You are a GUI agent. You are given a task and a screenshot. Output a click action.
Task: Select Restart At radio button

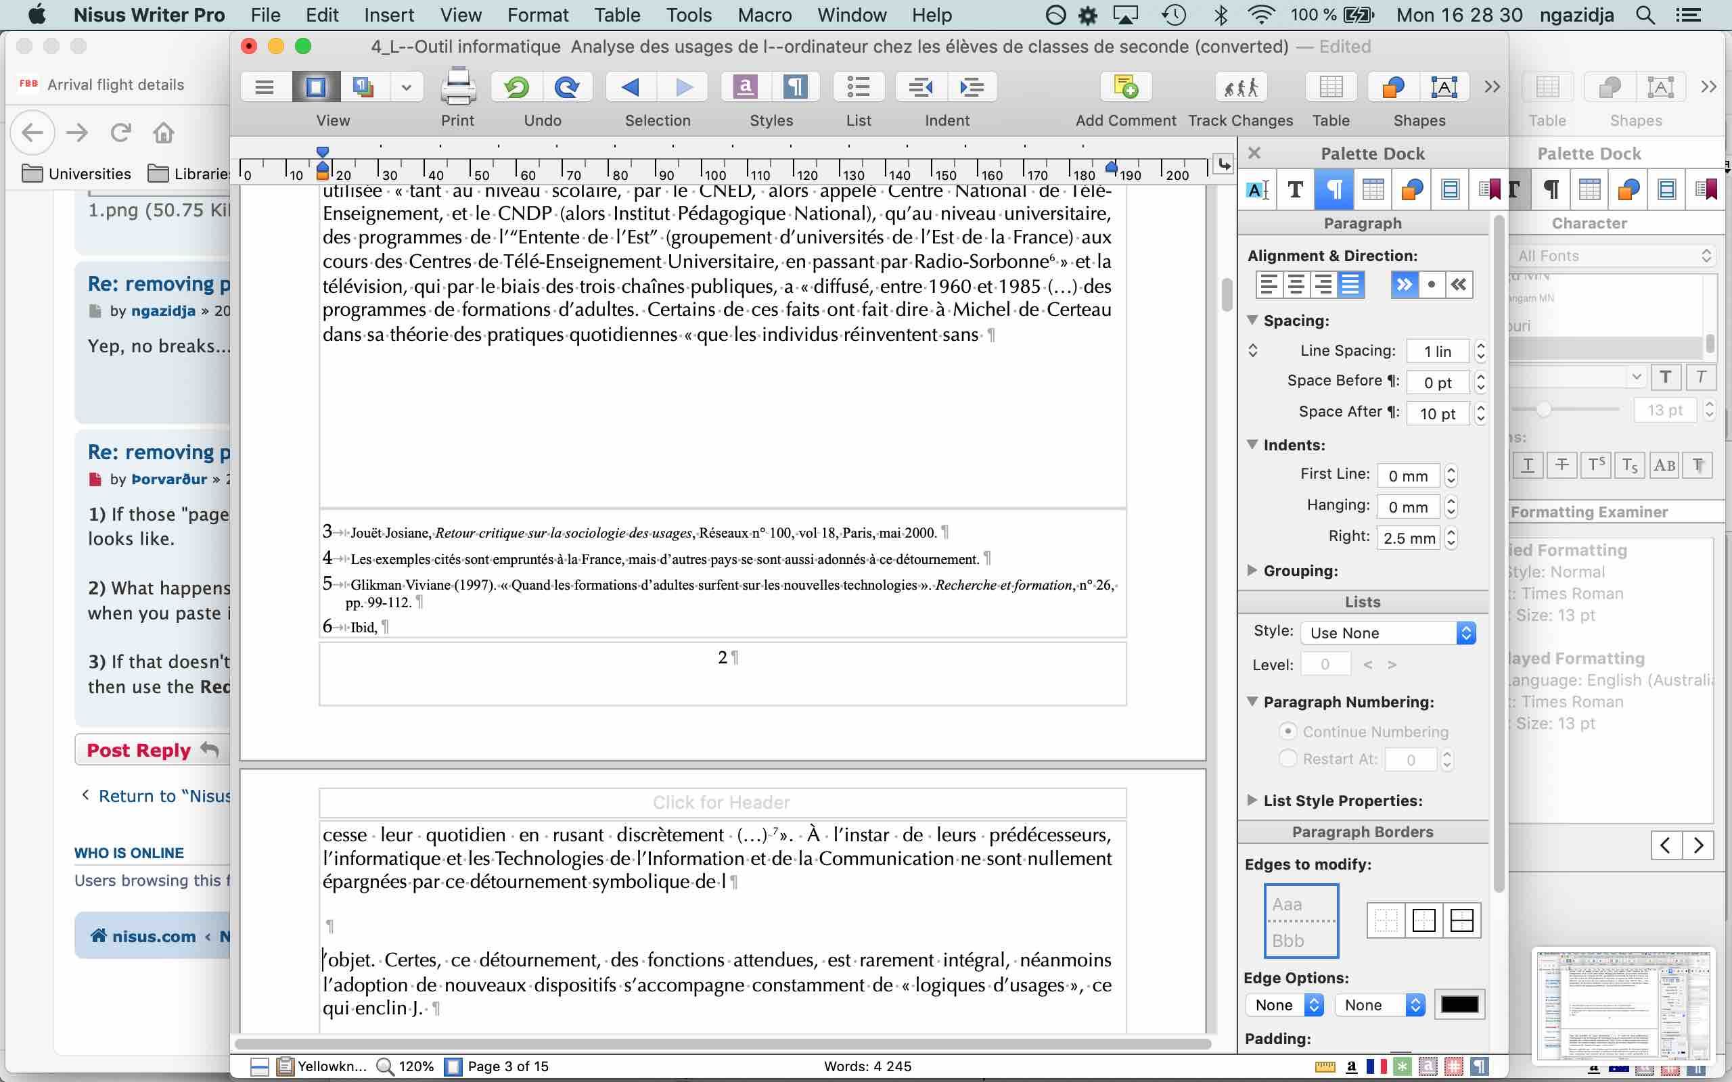coord(1287,759)
